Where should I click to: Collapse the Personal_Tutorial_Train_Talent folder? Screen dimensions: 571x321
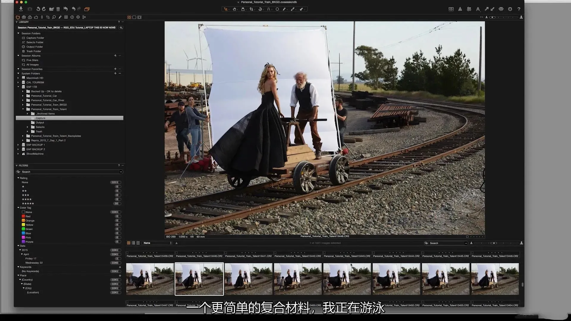23,109
